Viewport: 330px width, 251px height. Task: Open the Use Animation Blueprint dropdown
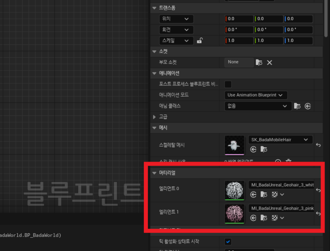coord(256,95)
